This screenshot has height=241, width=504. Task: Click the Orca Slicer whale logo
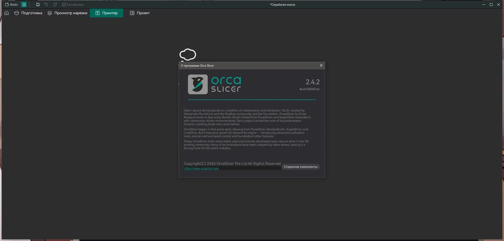coord(198,84)
